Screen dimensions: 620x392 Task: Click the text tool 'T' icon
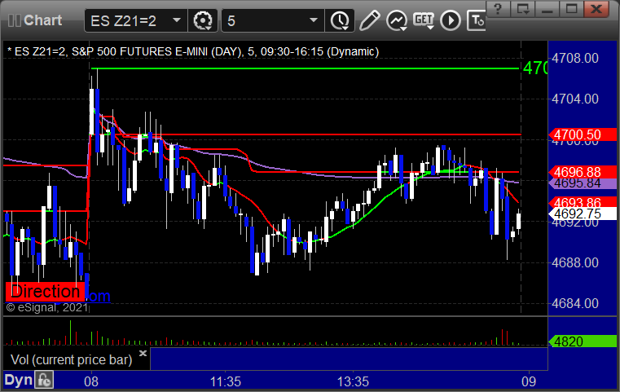(477, 20)
